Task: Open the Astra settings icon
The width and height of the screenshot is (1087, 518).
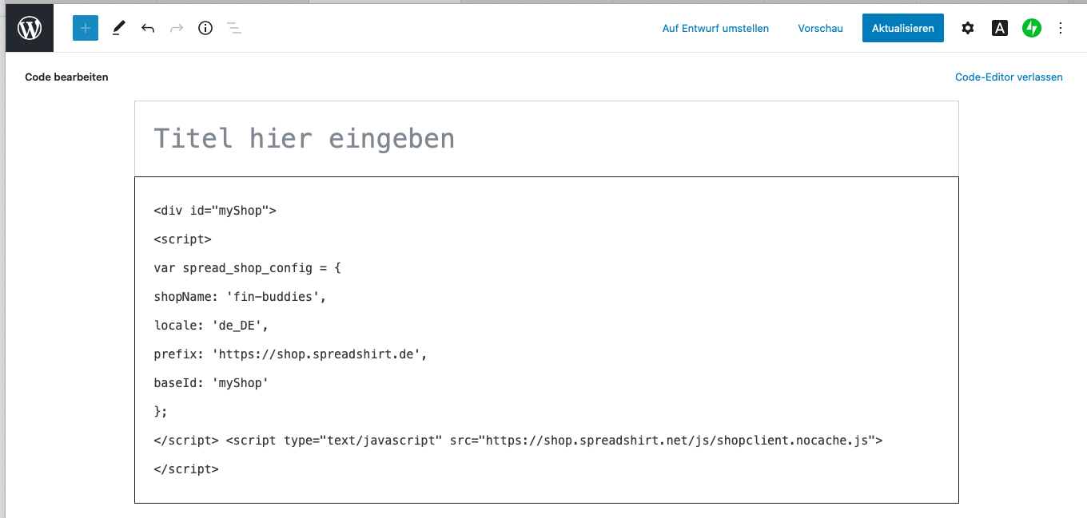Action: (x=999, y=29)
